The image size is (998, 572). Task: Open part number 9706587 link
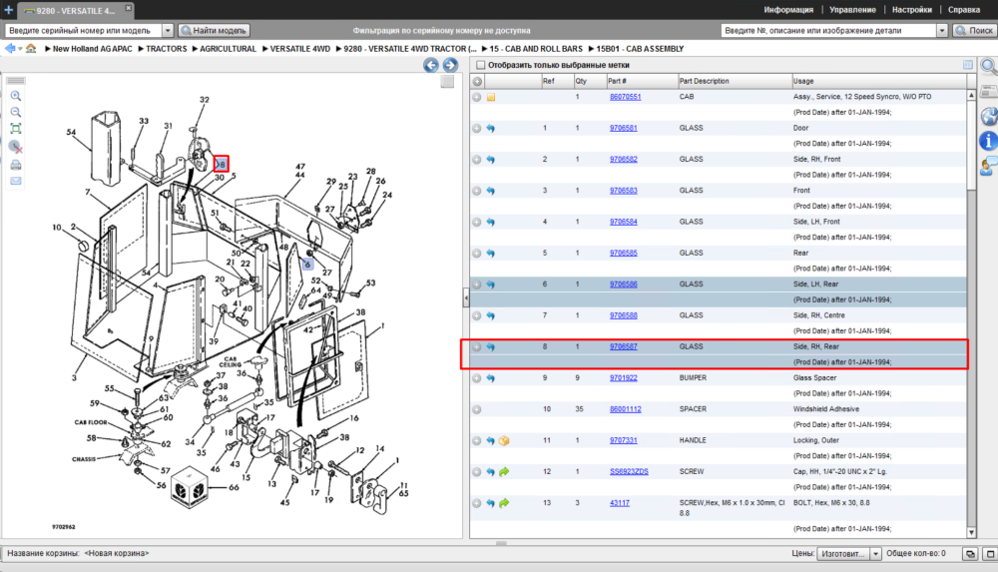[x=623, y=346]
